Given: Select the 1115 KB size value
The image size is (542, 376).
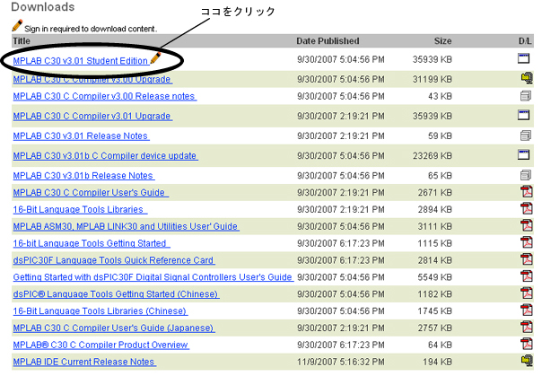Looking at the screenshot, I should tap(434, 244).
